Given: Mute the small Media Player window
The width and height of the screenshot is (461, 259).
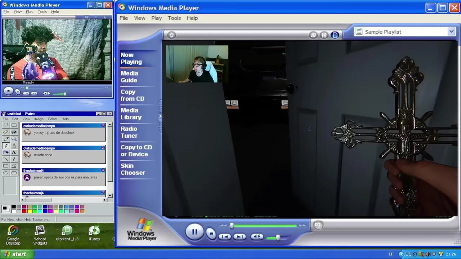Looking at the screenshot, I should [x=46, y=94].
